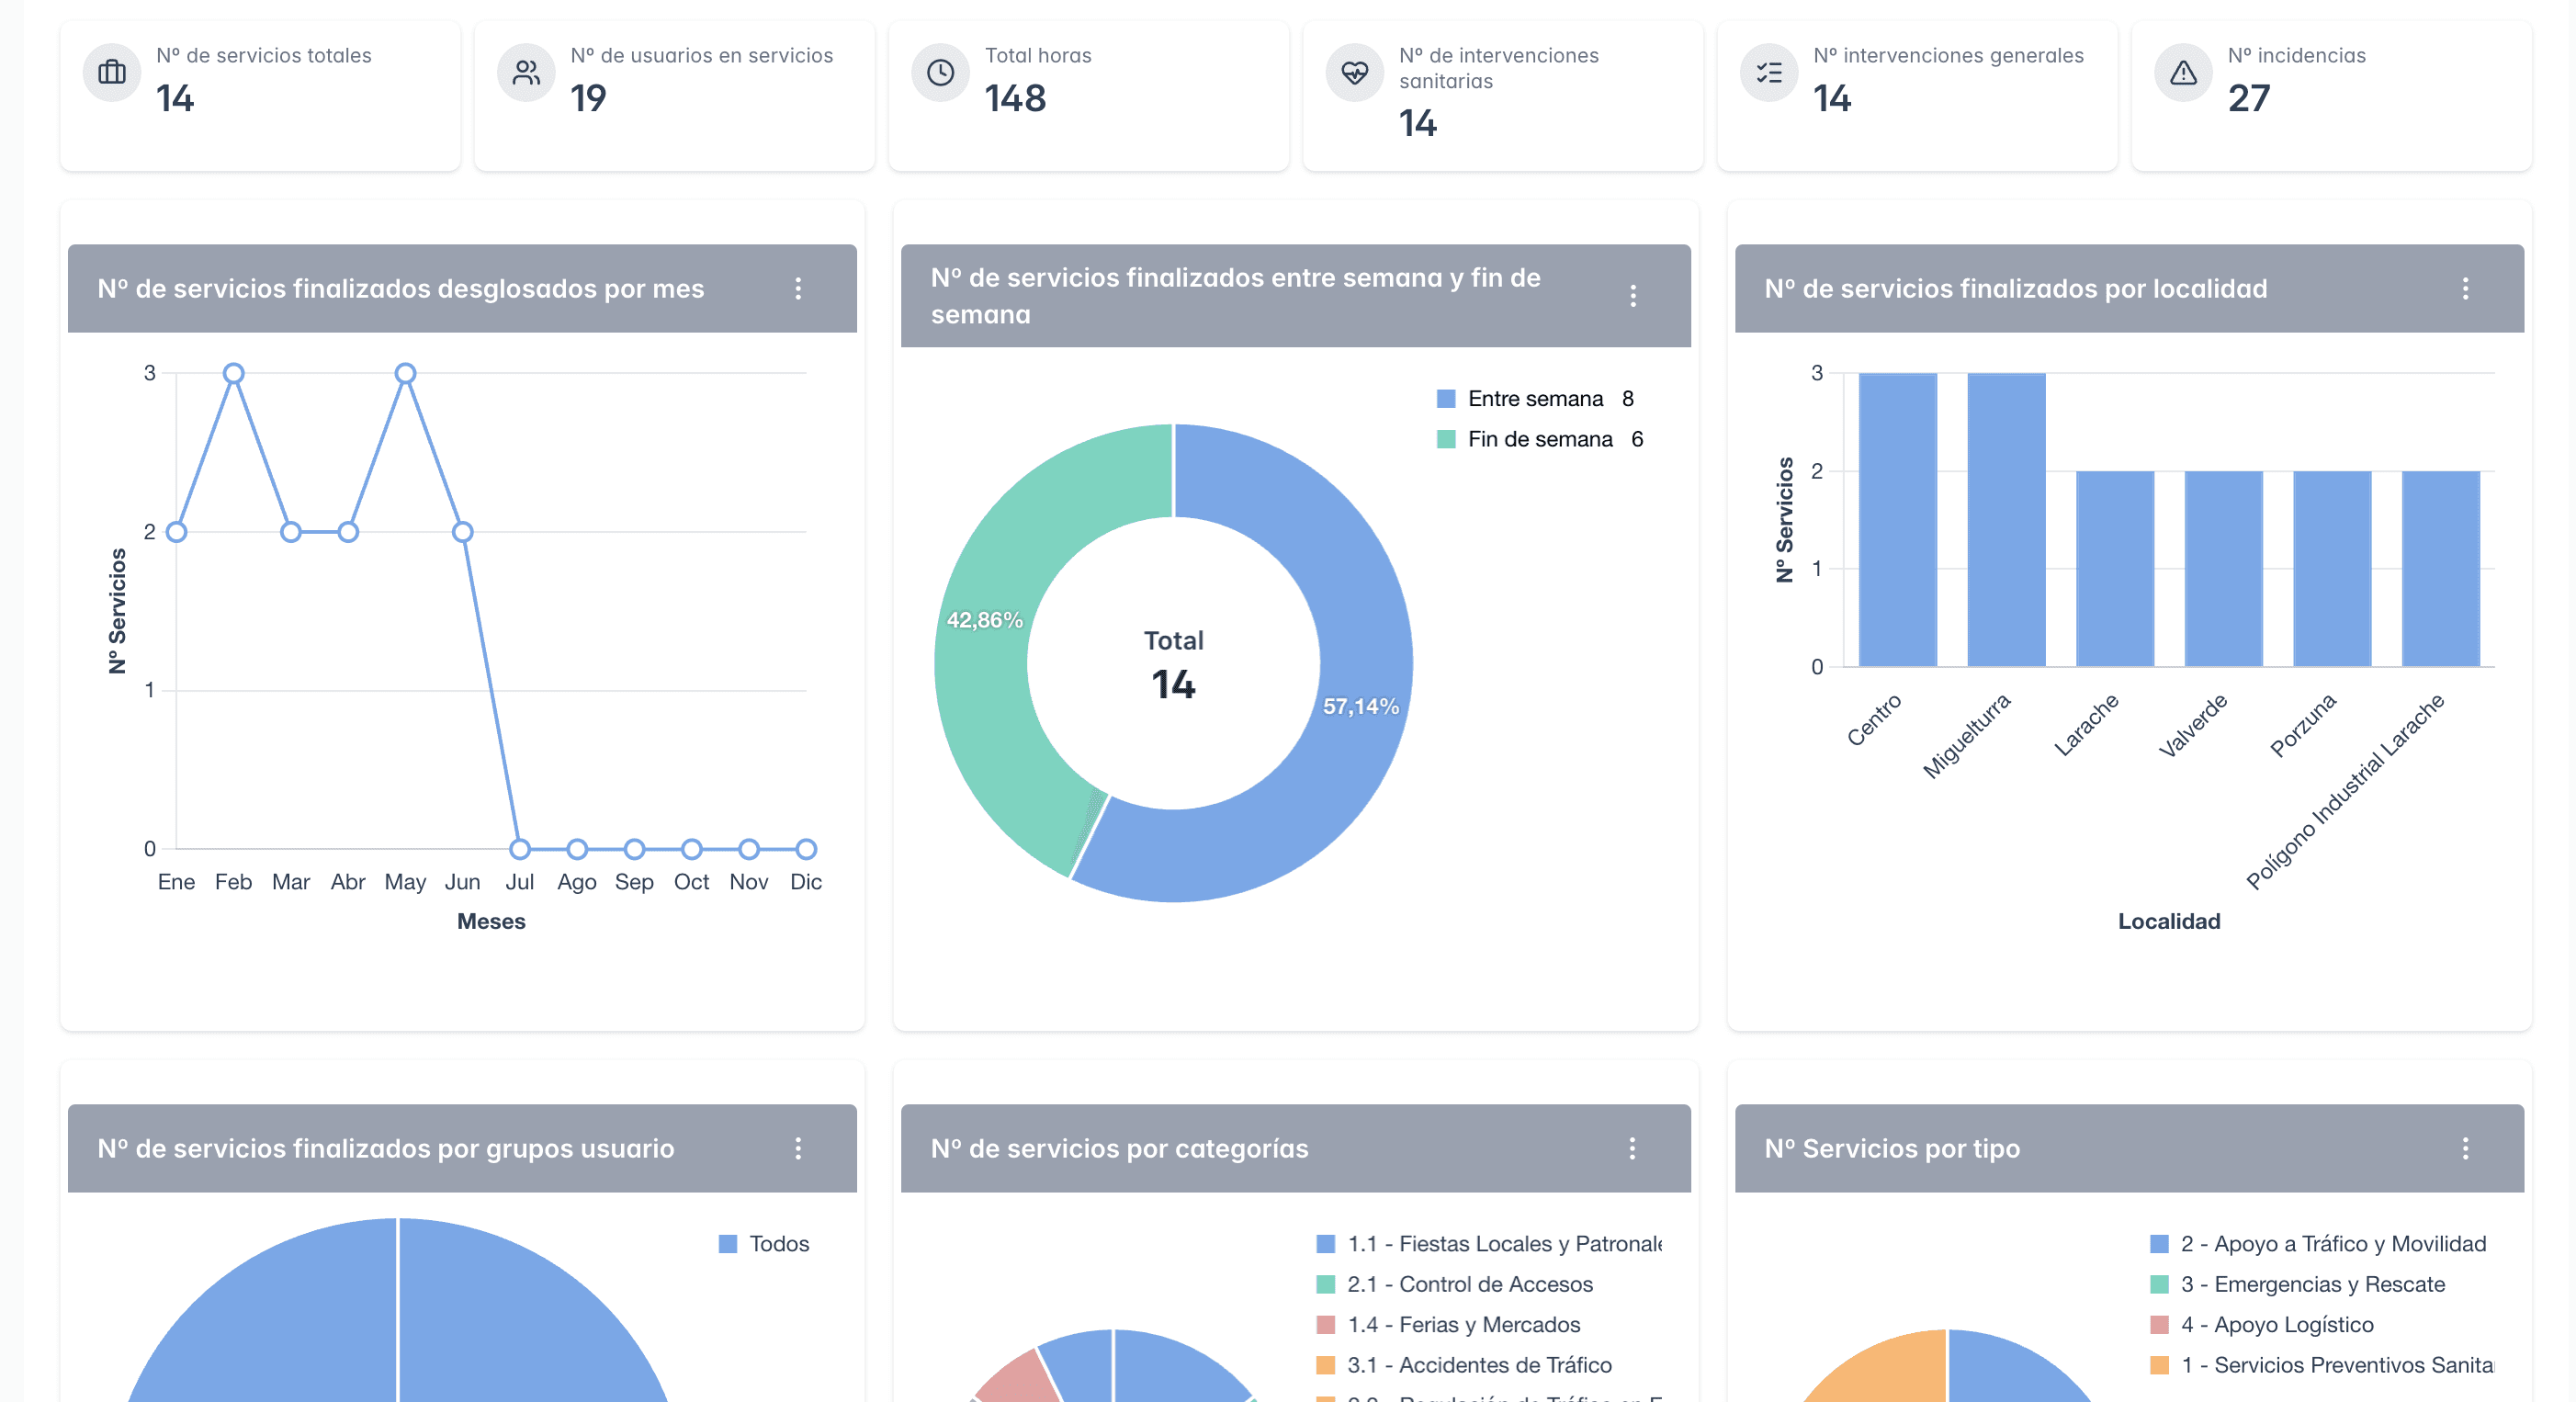Open three-dot menu of grupos usuario chart
The width and height of the screenshot is (2576, 1402).
click(x=798, y=1148)
